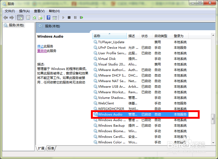The width and height of the screenshot is (218, 159).
Task: Click the gear icon of Windows Color row
Action: [95, 142]
